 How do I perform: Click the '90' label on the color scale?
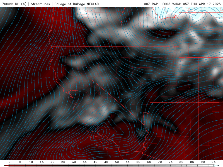pyautogui.click(x=203, y=162)
